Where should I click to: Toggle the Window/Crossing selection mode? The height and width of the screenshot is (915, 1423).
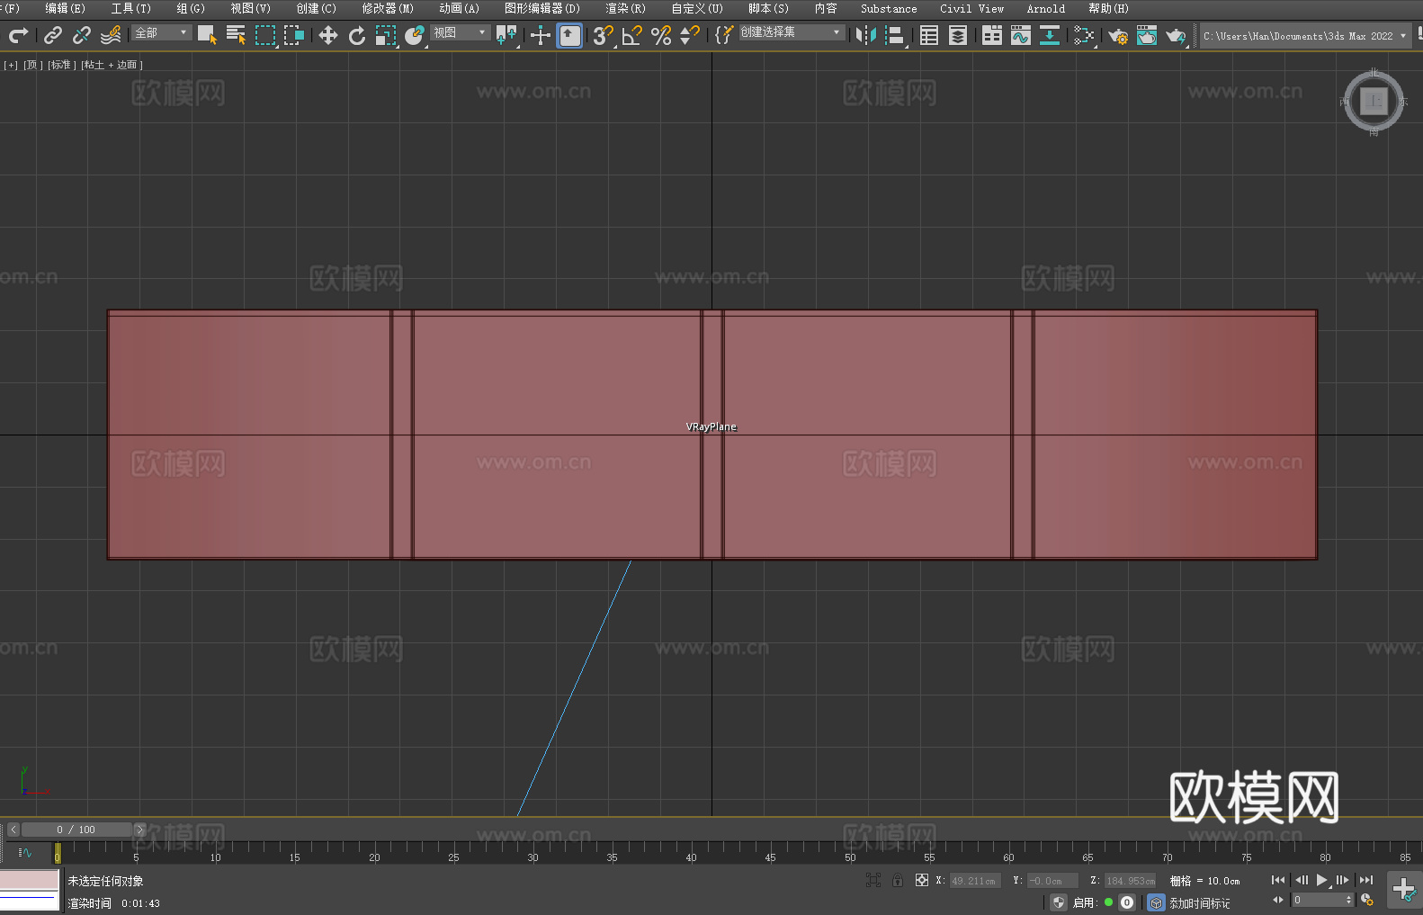(x=294, y=35)
